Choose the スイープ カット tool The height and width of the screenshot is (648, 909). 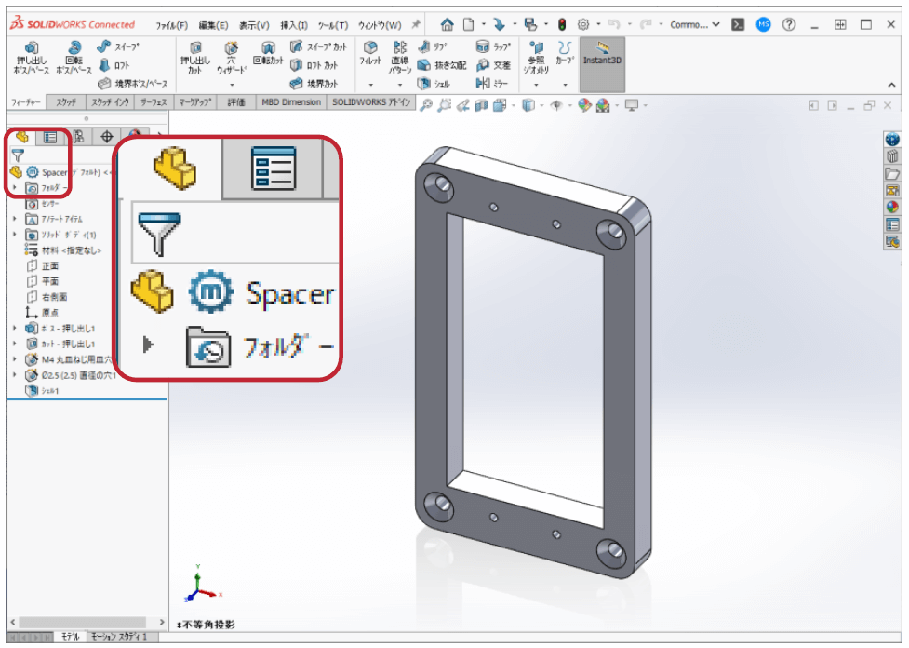(318, 47)
